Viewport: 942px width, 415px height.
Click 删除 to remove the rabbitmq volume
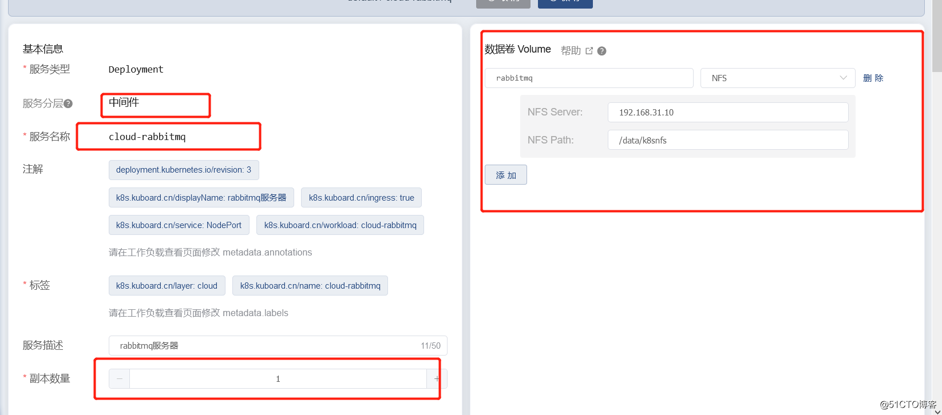[x=873, y=78]
